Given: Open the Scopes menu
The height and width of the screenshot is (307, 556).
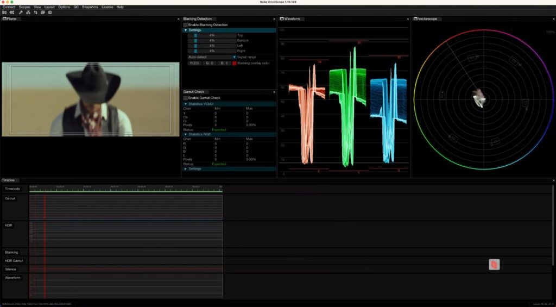Looking at the screenshot, I should pos(24,7).
